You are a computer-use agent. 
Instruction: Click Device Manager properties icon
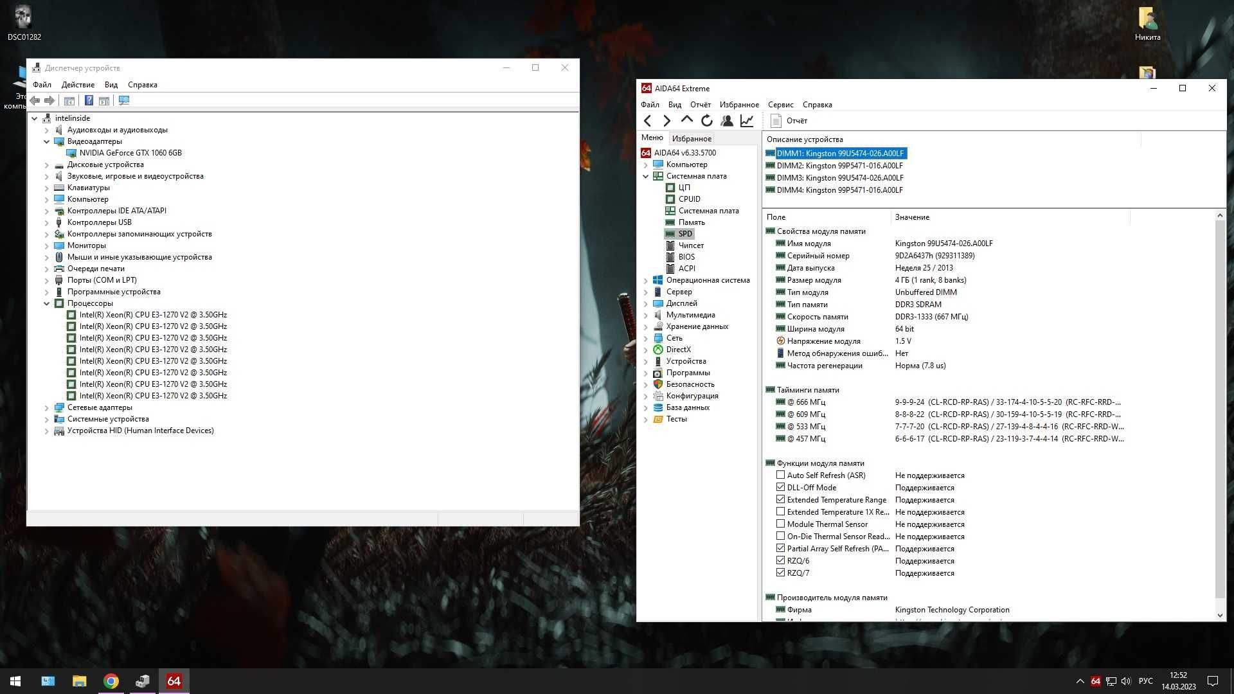[x=69, y=100]
